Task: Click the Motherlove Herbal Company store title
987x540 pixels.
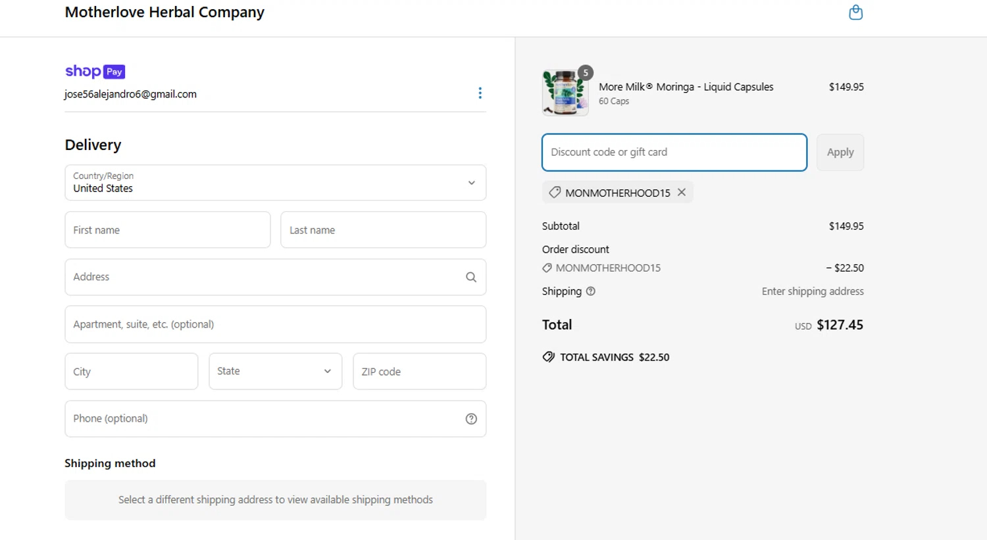Action: 164,12
